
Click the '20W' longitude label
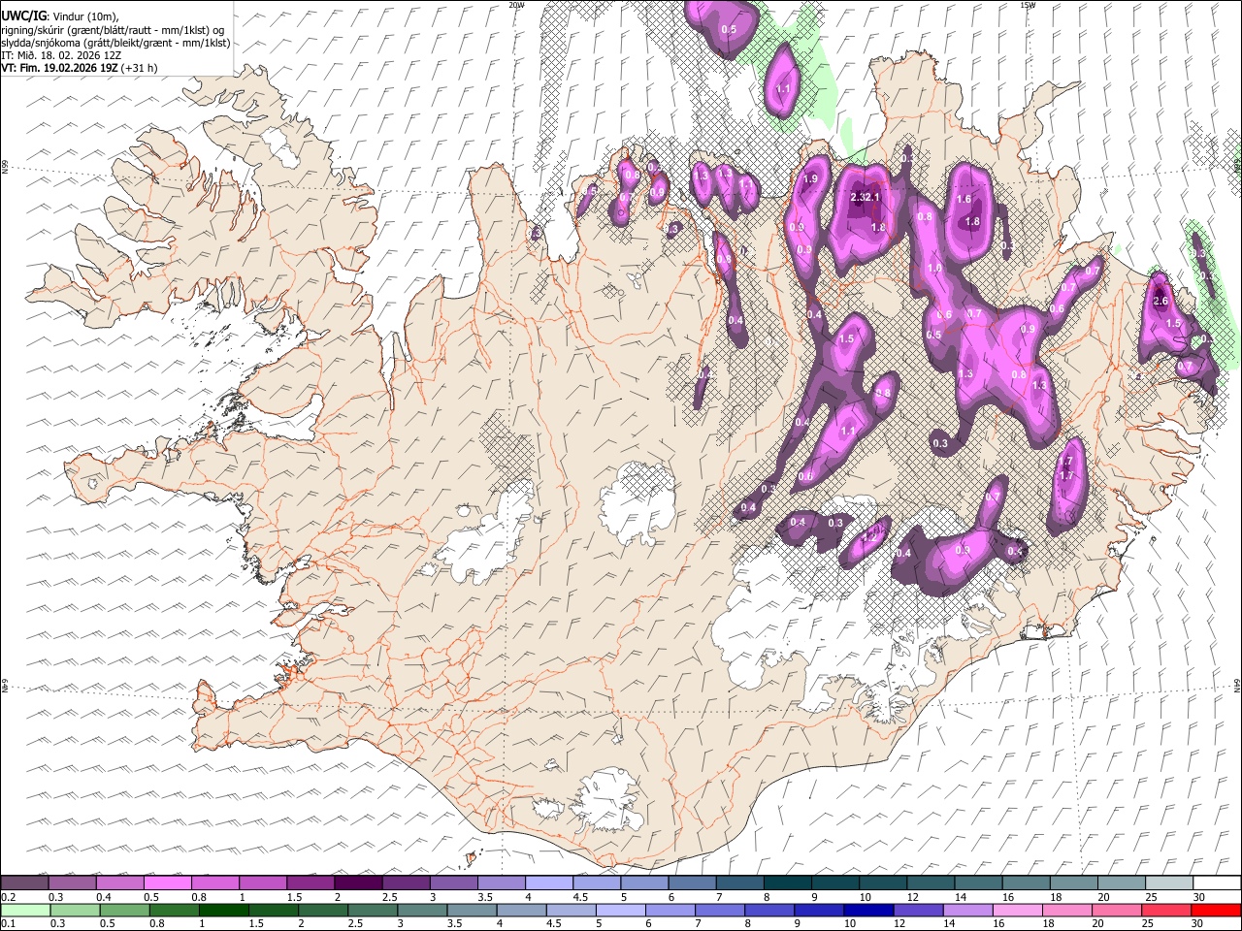point(516,5)
